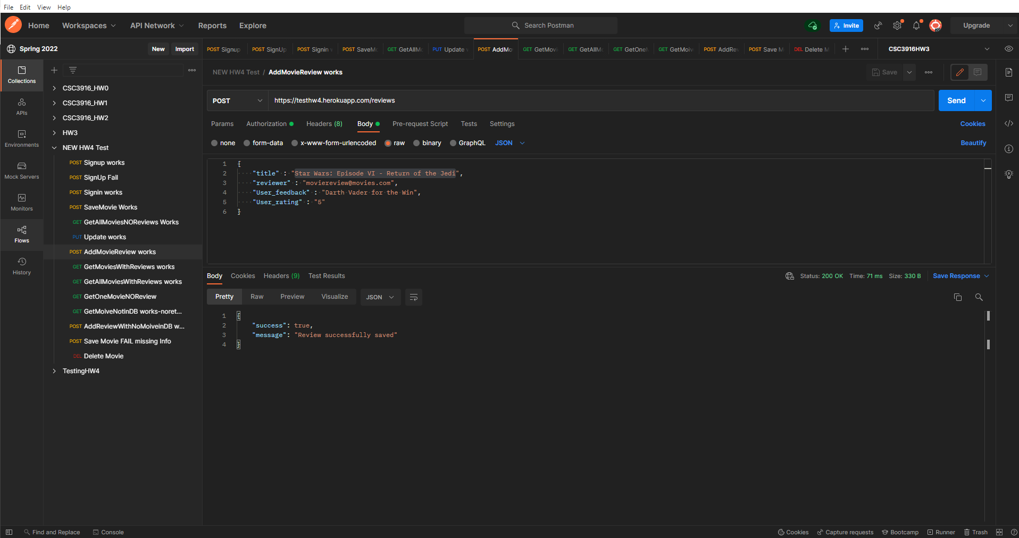Image resolution: width=1019 pixels, height=538 pixels.
Task: Click the Beautify link
Action: [973, 143]
